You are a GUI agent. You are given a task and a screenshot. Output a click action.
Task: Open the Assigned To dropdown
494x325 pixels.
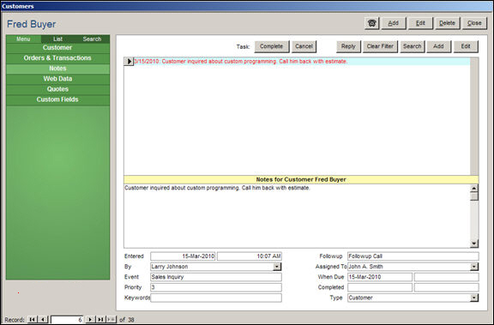pyautogui.click(x=474, y=267)
